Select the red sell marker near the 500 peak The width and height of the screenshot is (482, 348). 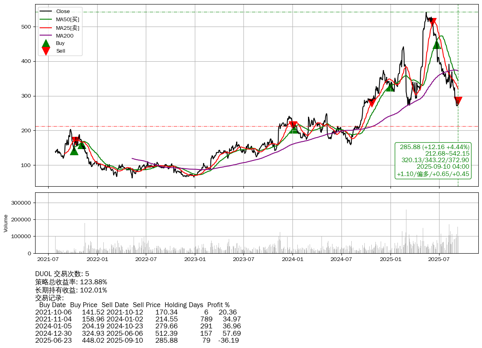433,22
